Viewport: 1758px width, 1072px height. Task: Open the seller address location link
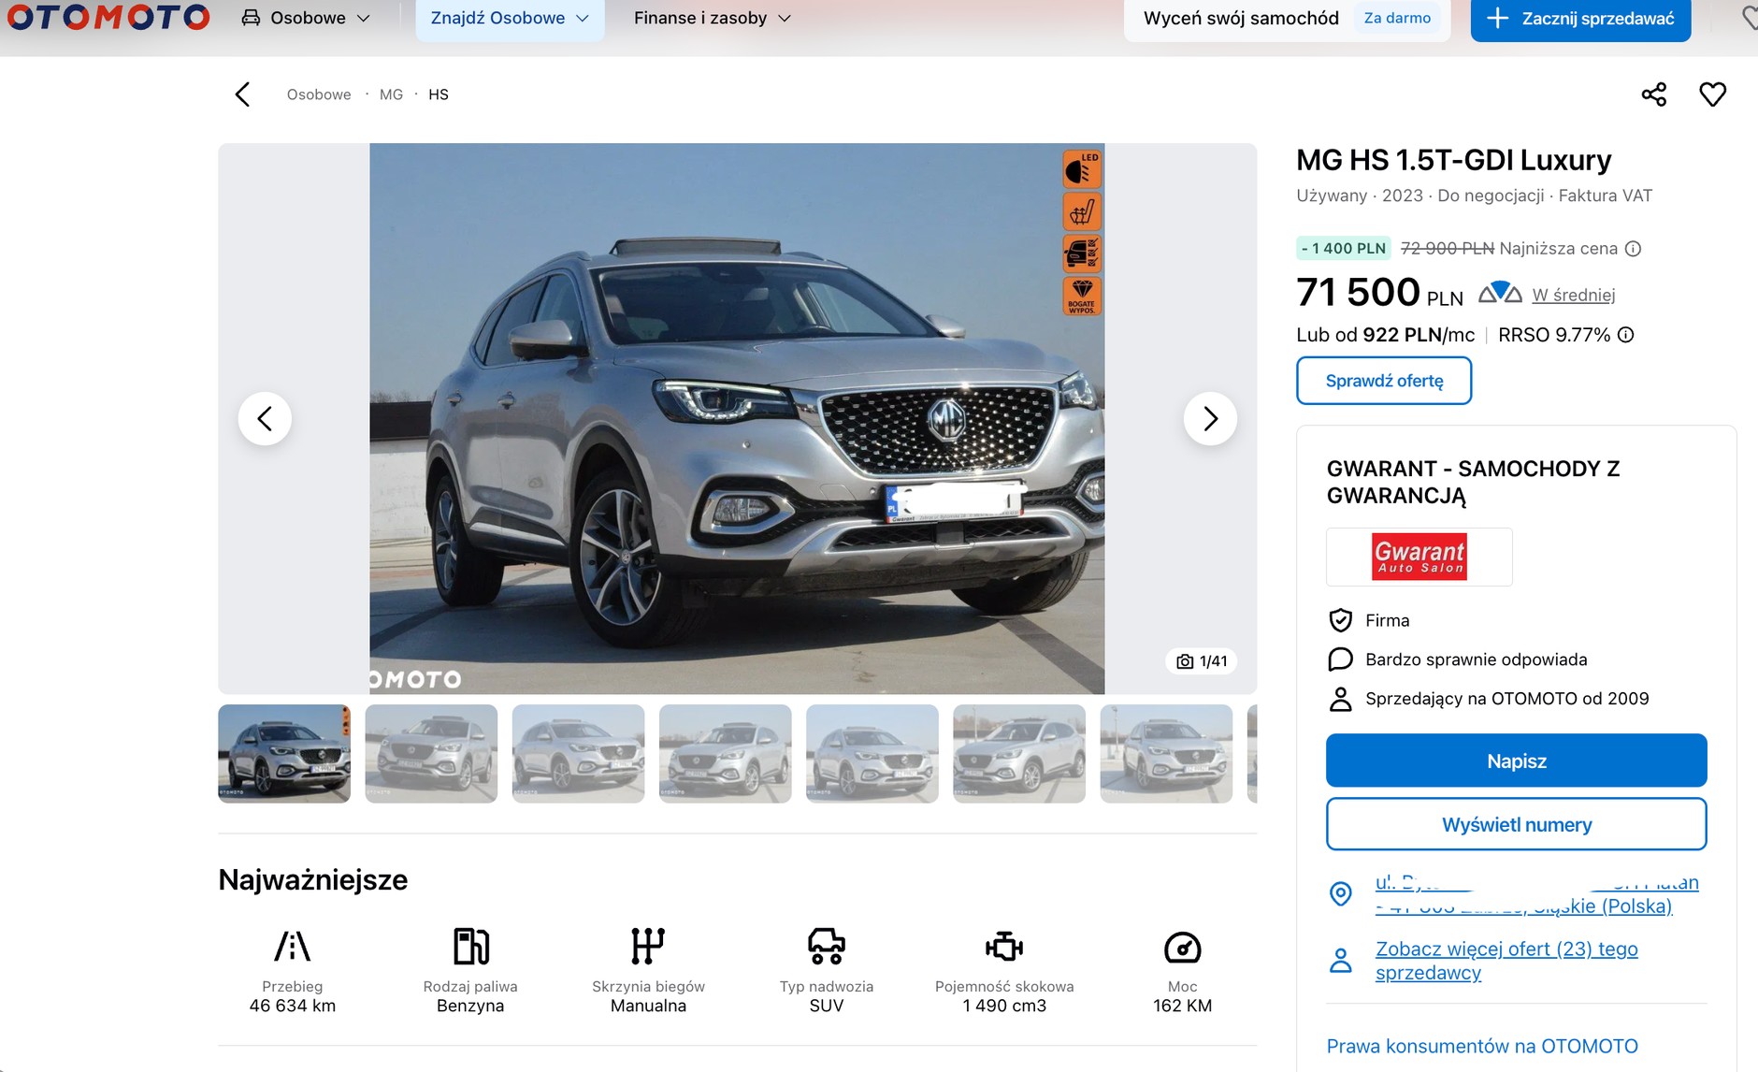coord(1536,894)
